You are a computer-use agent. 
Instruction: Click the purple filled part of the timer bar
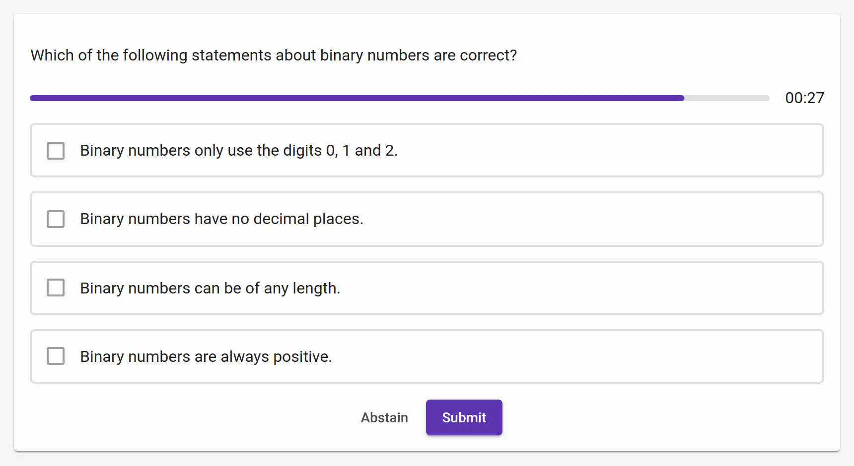348,98
